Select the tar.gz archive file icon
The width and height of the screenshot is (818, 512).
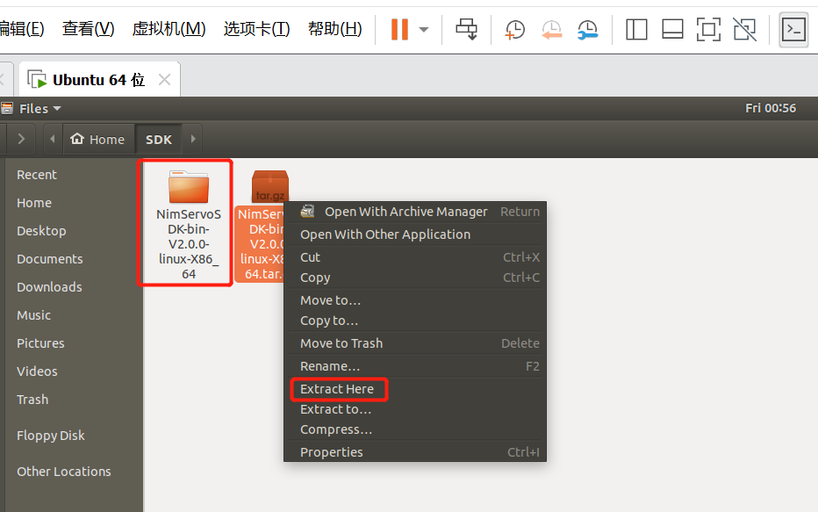pos(269,186)
